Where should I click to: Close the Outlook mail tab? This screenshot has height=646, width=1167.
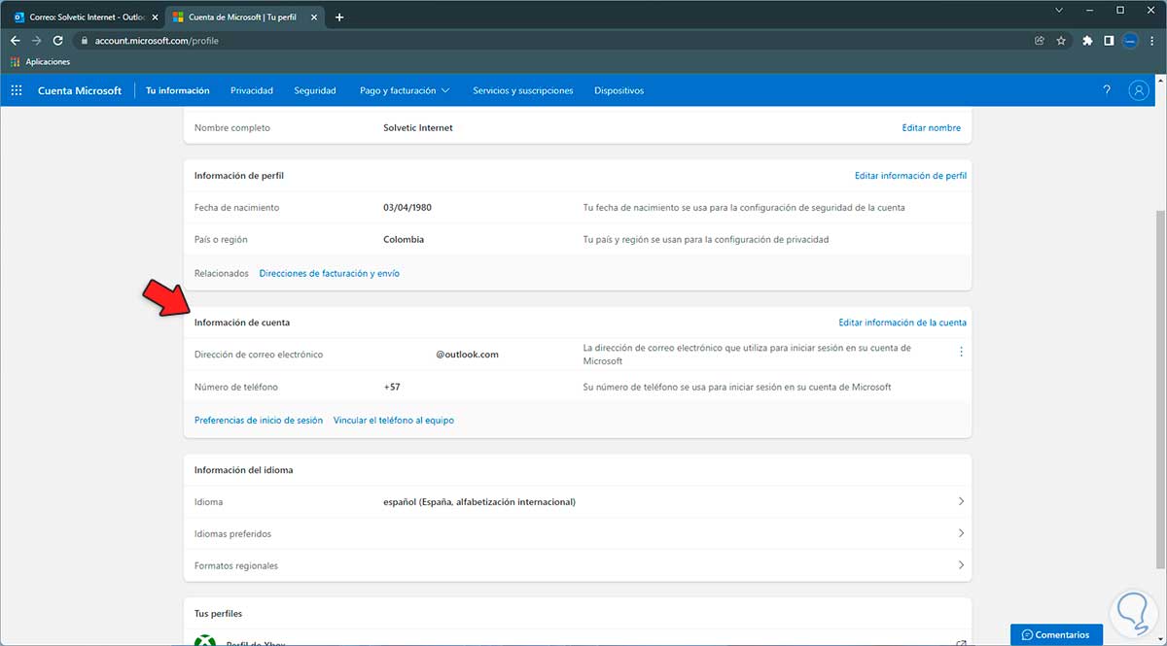[154, 17]
